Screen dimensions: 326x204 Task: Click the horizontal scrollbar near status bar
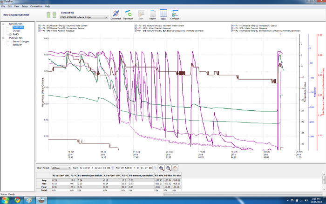coord(242,194)
